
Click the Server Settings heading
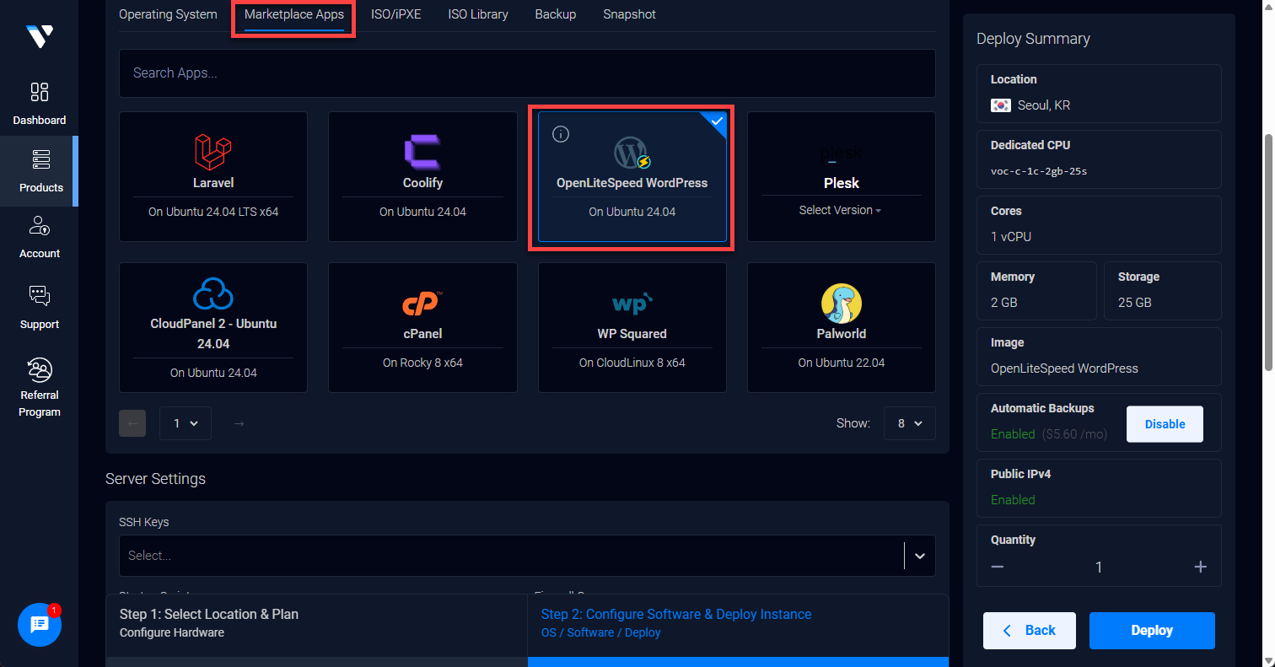(155, 479)
